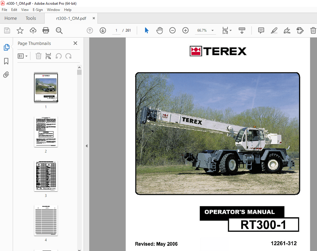Open the Fill & Sign tool

(x=287, y=30)
